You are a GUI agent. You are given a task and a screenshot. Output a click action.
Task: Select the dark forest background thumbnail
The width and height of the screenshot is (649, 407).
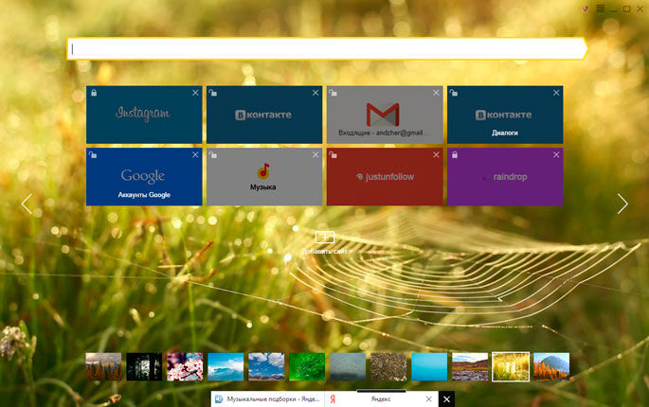pyautogui.click(x=144, y=366)
